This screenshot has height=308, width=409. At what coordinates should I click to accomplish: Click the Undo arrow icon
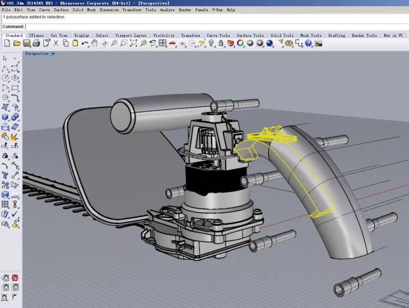click(85, 43)
